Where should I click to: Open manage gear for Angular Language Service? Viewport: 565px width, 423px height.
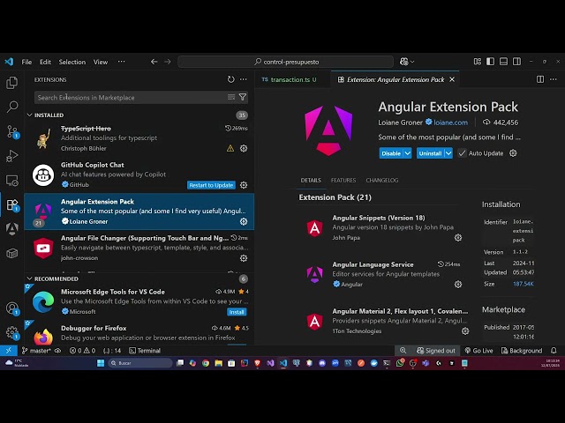tap(458, 284)
